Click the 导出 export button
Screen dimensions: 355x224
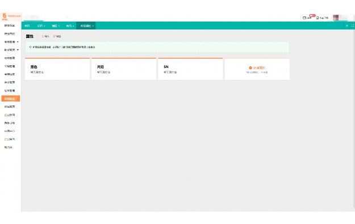pos(57,36)
